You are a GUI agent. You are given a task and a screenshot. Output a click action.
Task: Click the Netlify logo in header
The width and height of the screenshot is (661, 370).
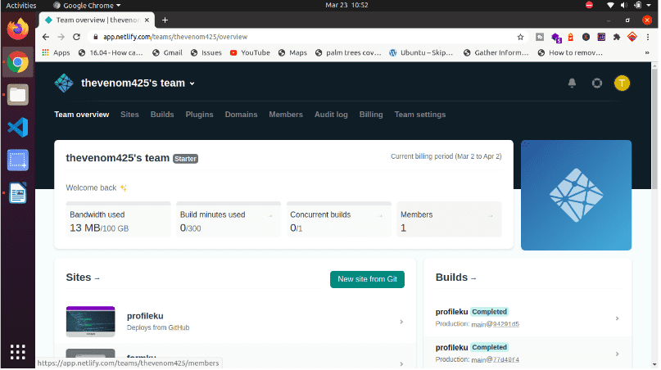pyautogui.click(x=63, y=83)
